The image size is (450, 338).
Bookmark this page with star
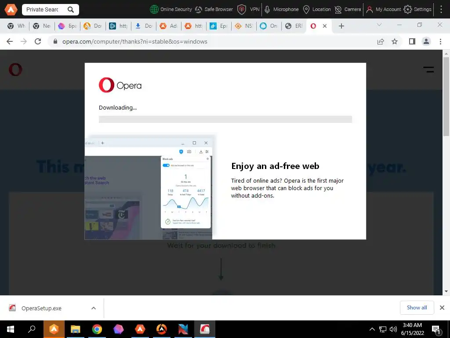(x=395, y=41)
